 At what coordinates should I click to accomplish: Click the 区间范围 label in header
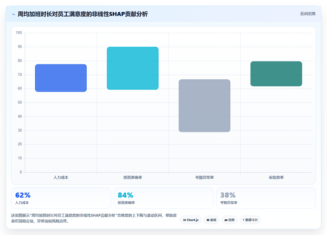coord(308,14)
